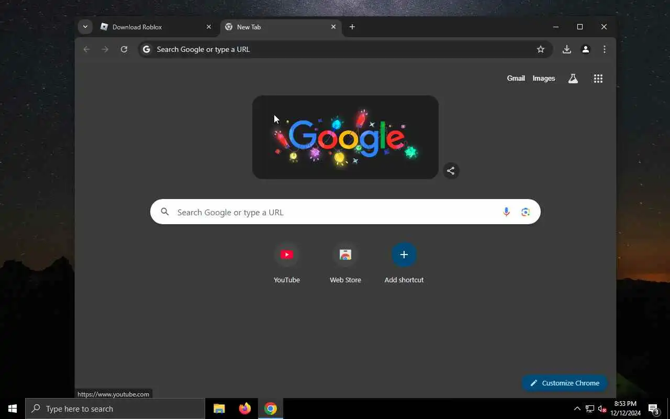670x419 pixels.
Task: Click the Google holiday doodle
Action: [x=345, y=137]
